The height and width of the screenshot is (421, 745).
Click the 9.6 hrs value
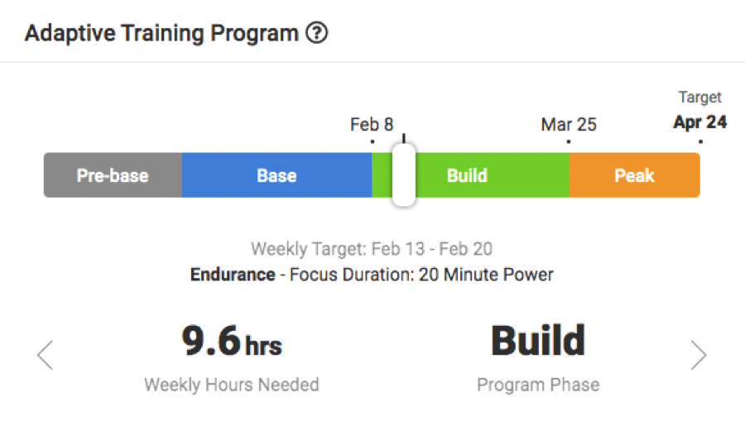[x=232, y=341]
